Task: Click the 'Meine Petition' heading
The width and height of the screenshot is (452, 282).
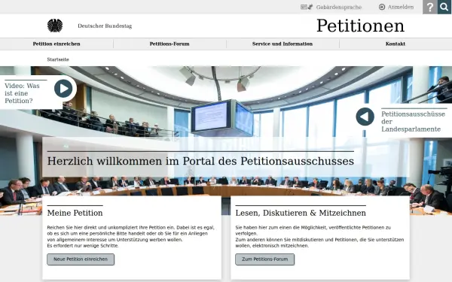Action: 75,213
